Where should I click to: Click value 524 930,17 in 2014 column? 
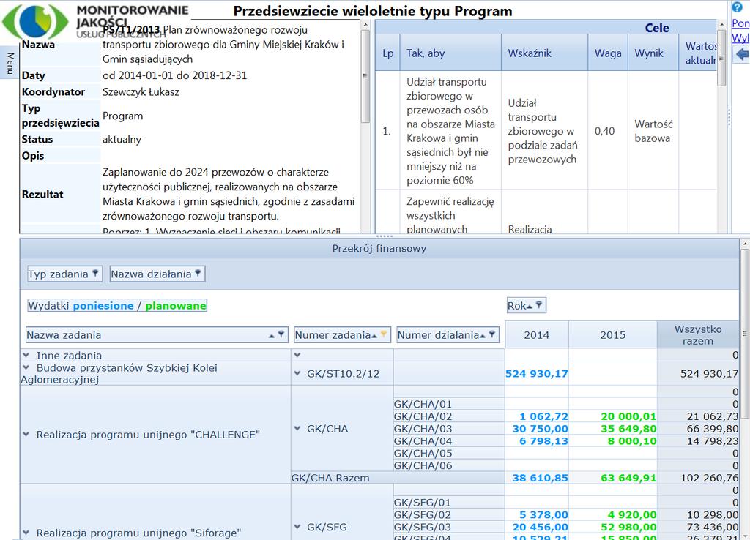(537, 374)
